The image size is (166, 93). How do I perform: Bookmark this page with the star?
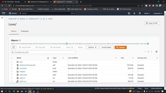(x=142, y=6)
